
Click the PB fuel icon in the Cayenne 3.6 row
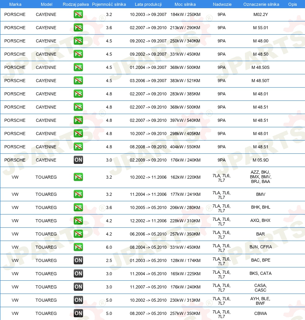pyautogui.click(x=78, y=28)
